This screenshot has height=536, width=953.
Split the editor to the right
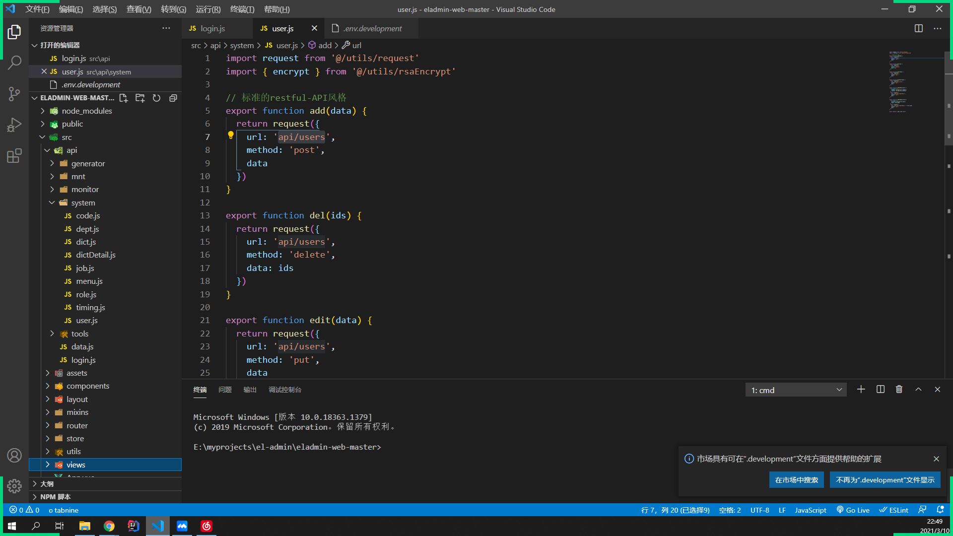919,28
